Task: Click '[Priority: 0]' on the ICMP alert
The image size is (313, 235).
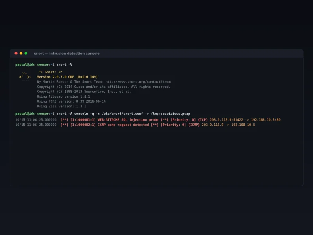Action: pyautogui.click(x=173, y=125)
